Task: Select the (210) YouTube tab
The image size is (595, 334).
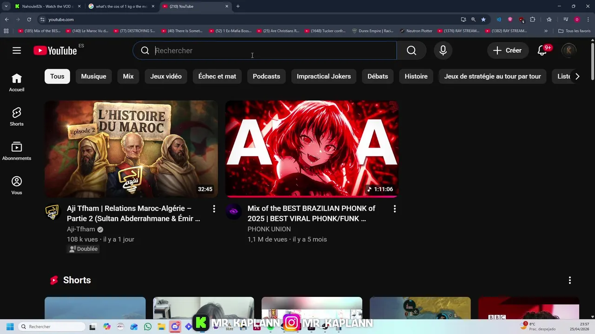Action: point(195,6)
